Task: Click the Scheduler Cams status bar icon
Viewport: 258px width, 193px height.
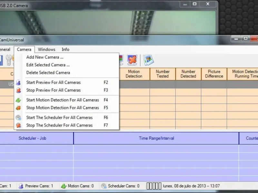Action: tap(104, 186)
